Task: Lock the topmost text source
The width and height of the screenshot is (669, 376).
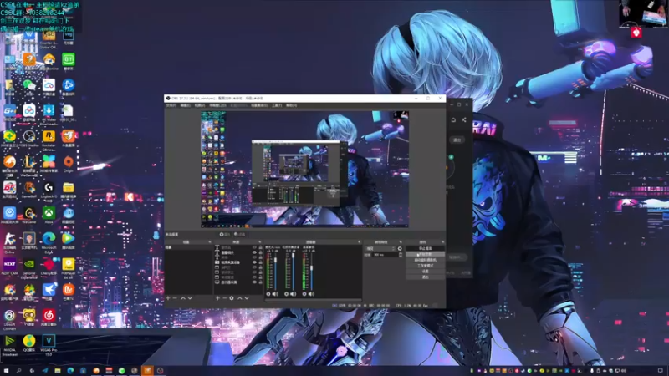Action: tap(260, 247)
